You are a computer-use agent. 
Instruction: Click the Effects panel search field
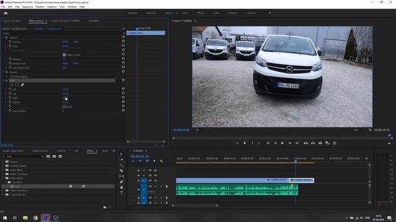[24, 156]
